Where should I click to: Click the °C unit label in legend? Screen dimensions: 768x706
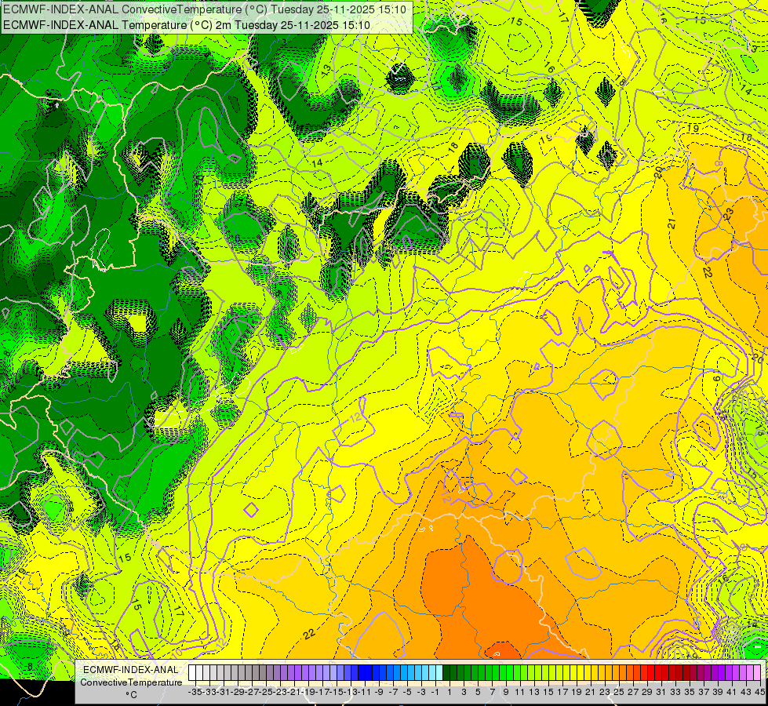click(x=131, y=694)
